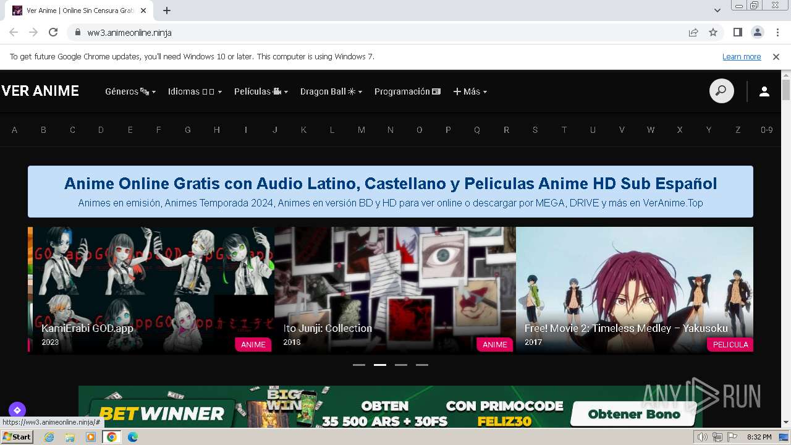Viewport: 791px width, 445px height.
Task: Filter anime by letter M
Action: point(362,130)
